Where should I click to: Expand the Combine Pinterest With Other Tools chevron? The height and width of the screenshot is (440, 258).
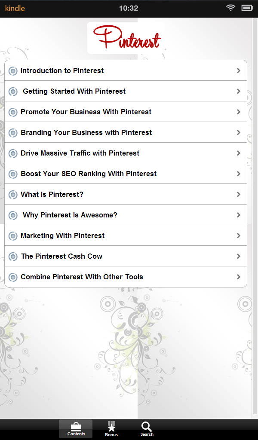tap(239, 277)
